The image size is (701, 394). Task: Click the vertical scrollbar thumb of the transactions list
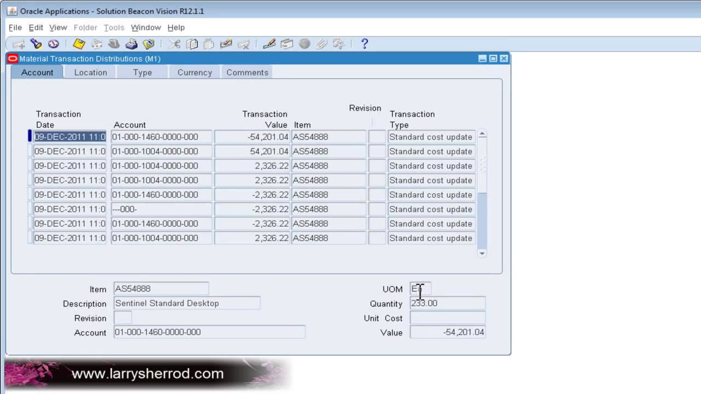(482, 165)
